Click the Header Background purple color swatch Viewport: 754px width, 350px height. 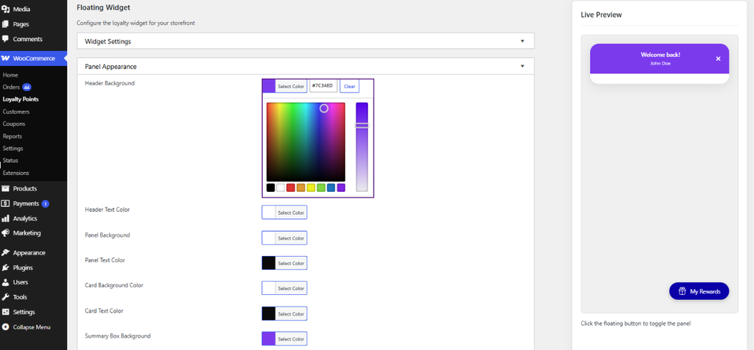(269, 87)
